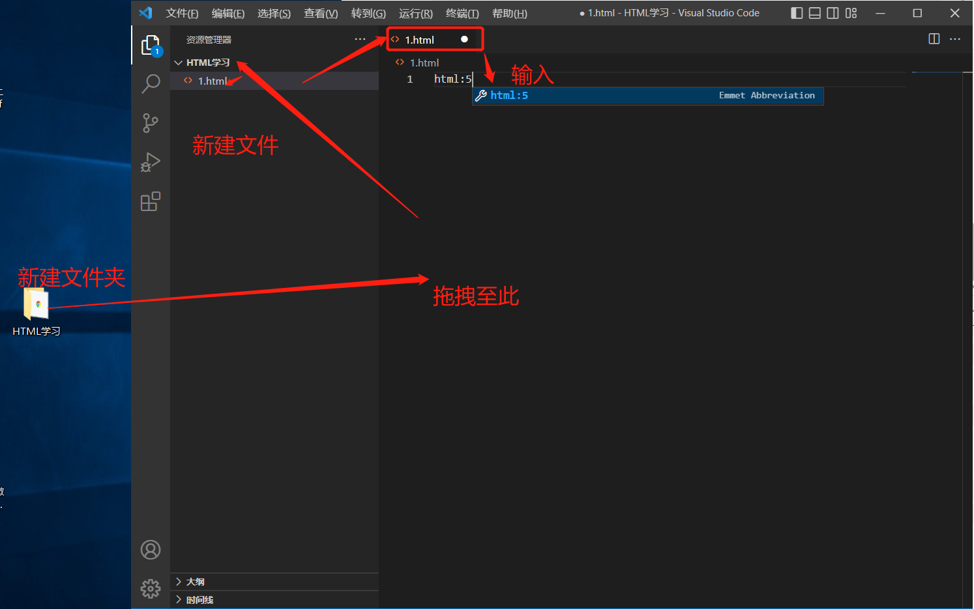Close the Visual Studio Code window
Image resolution: width=974 pixels, height=609 pixels.
coord(955,13)
